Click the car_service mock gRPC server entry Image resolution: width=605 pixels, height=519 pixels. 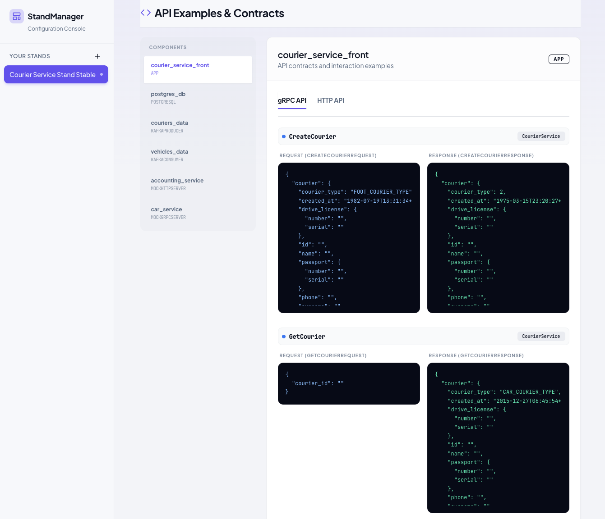(x=198, y=213)
